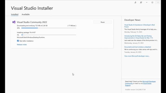Image resolution: width=166 pixels, height=93 pixels.
Task: Click the Visual Studio Community logo icon
Action: pos(14,22)
